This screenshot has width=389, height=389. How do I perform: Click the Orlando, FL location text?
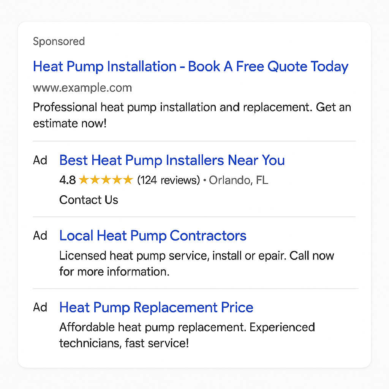(x=239, y=180)
